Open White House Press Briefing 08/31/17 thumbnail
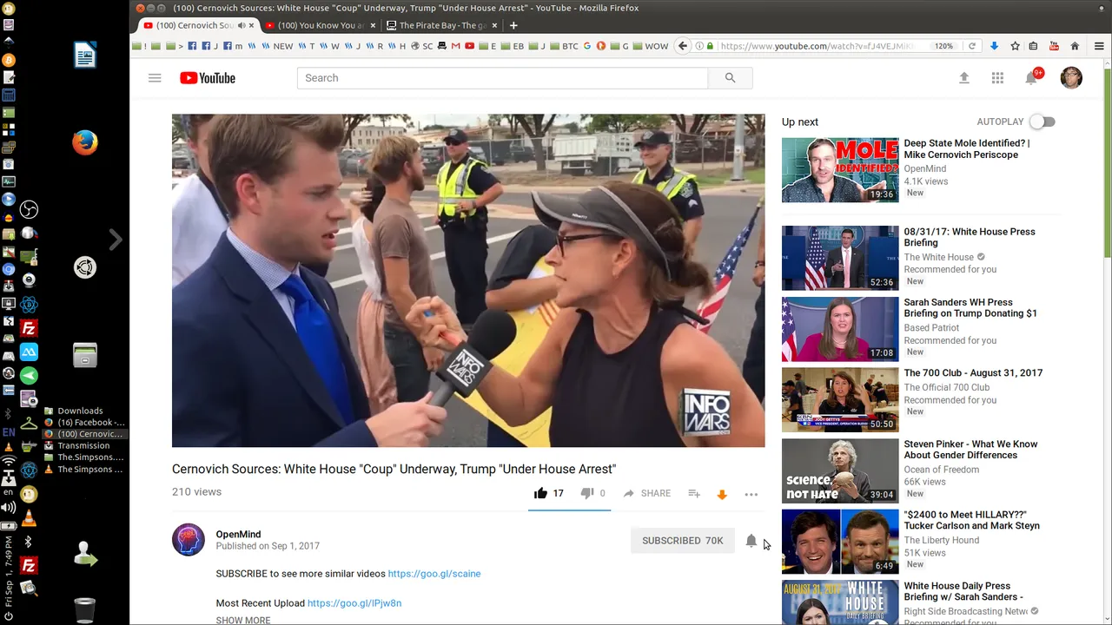Viewport: 1112px width, 625px height. click(840, 258)
